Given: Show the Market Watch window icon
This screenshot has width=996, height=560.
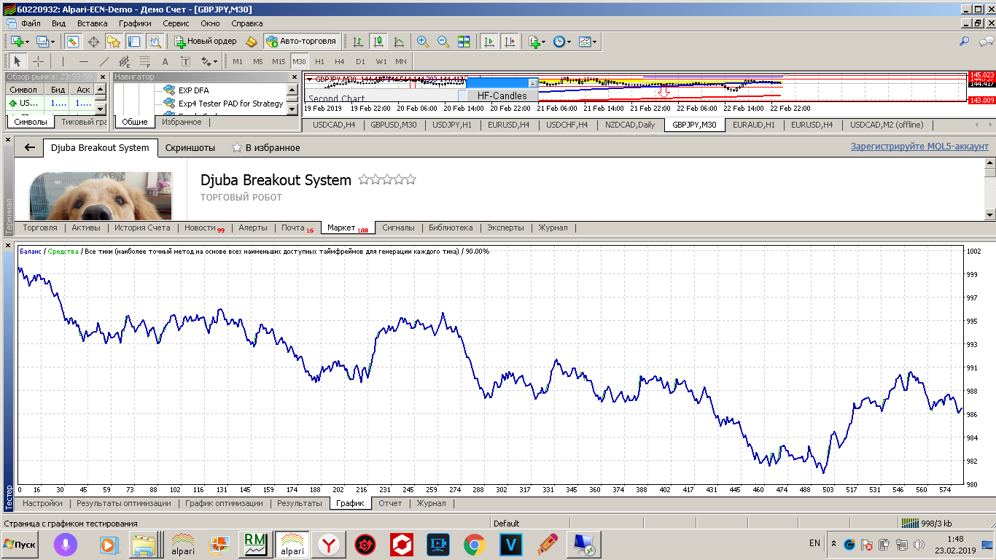Looking at the screenshot, I should point(73,42).
